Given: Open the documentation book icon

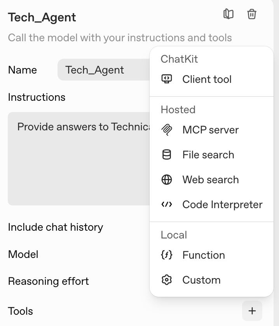Looking at the screenshot, I should (228, 14).
